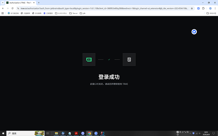Open the jdk bookmarks folder
Image resolution: width=218 pixels, height=136 pixels.
pyautogui.click(x=83, y=13)
